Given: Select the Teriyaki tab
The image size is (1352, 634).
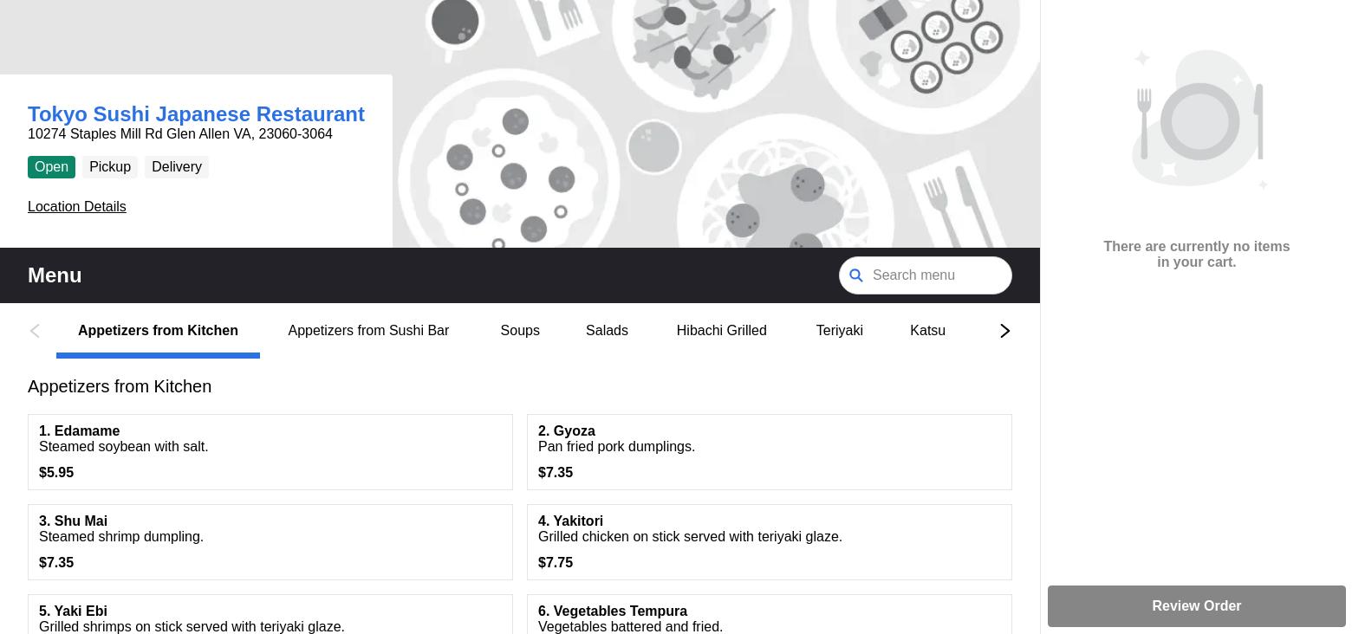Looking at the screenshot, I should point(839,331).
